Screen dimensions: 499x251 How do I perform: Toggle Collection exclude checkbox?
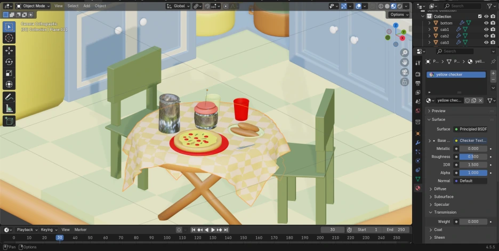click(480, 17)
